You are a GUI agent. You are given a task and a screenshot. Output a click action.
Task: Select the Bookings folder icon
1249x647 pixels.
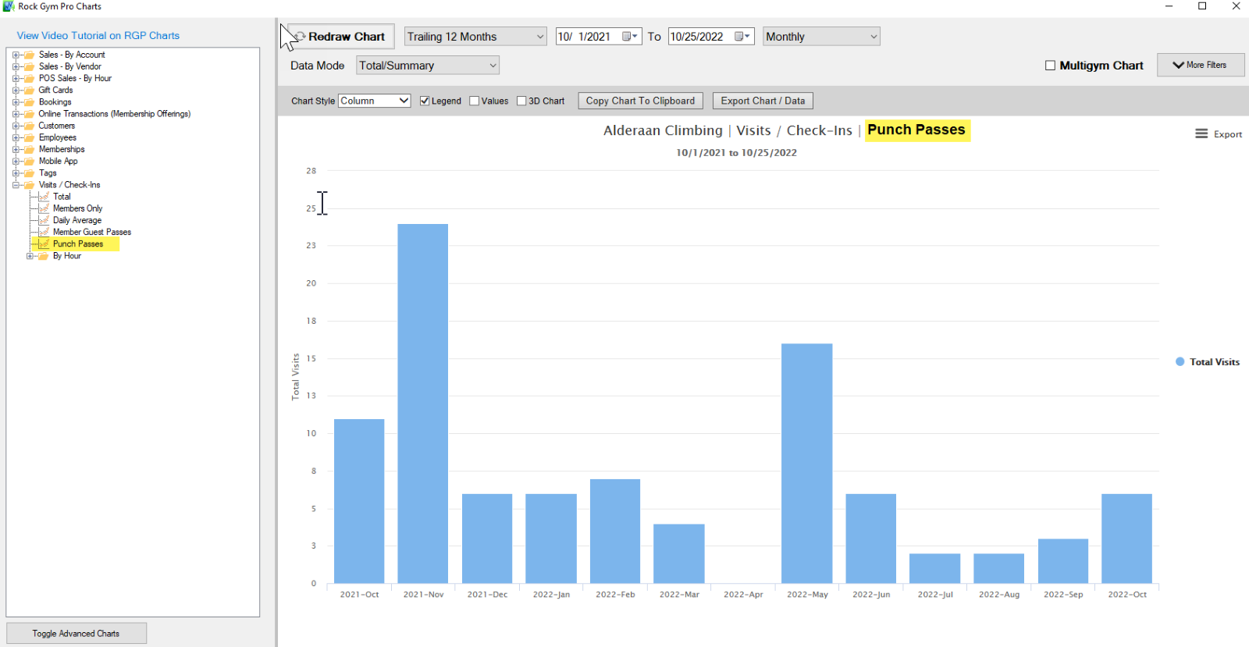pyautogui.click(x=30, y=102)
